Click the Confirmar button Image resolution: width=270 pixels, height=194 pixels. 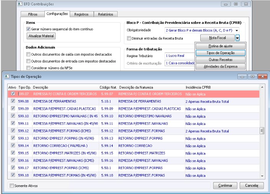pyautogui.click(x=225, y=186)
